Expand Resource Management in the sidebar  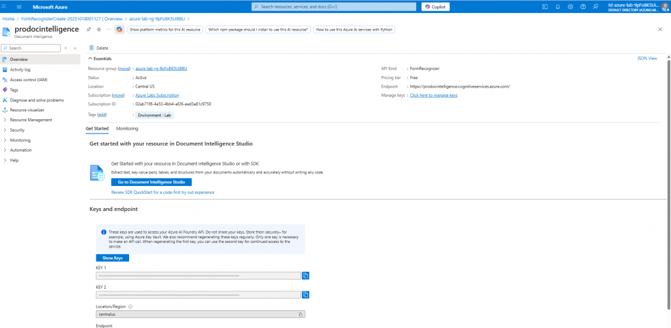tap(31, 120)
